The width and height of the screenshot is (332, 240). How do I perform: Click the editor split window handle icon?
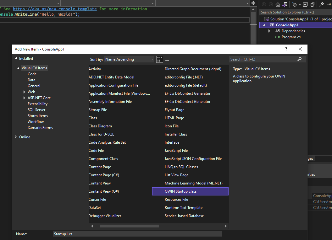tap(253, 3)
